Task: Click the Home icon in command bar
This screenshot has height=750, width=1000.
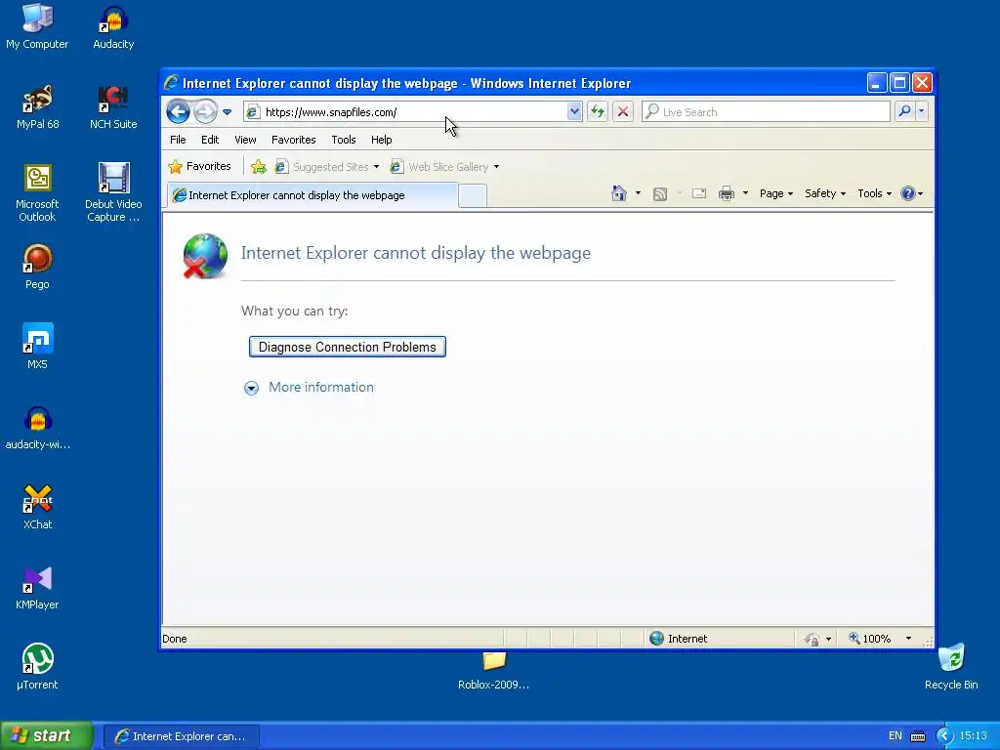Action: pos(618,193)
